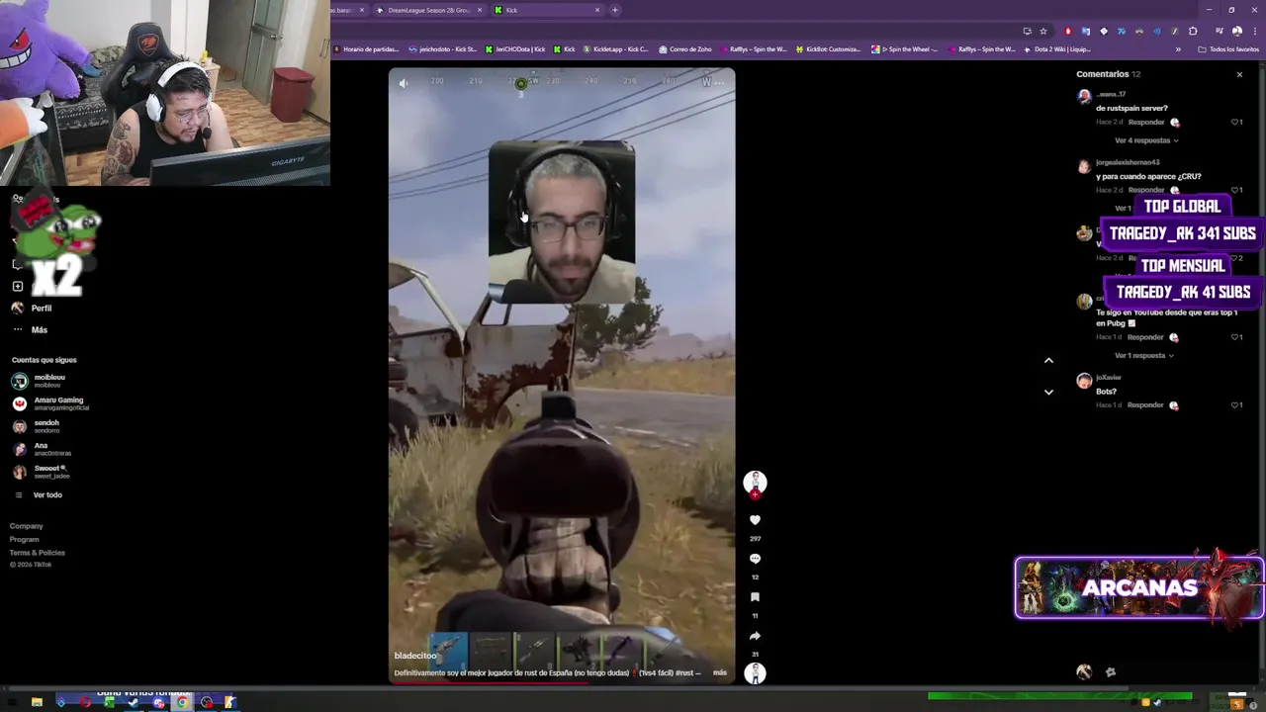1266x712 pixels.
Task: Open the browser profile avatar
Action: coord(1236,31)
